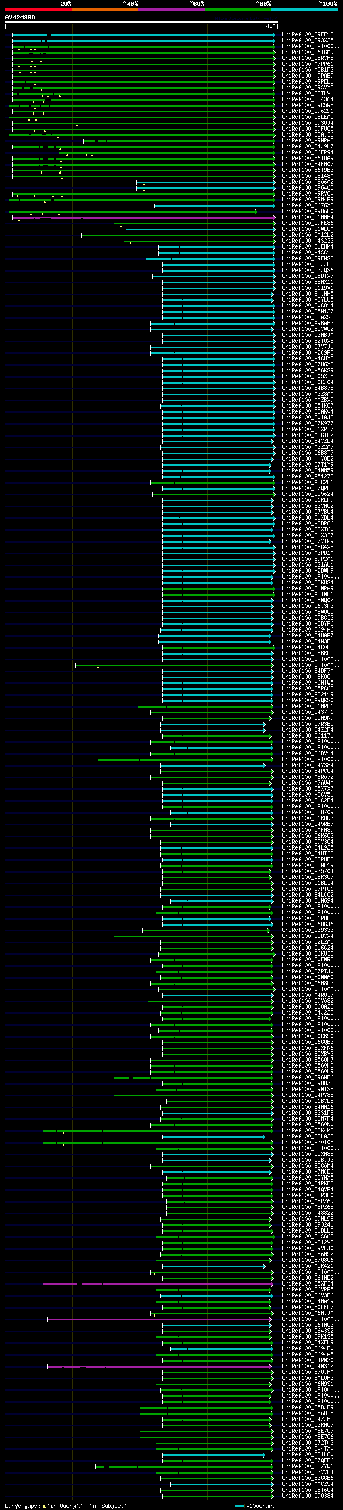
Task: Click the UniRef100_C1MNE4 label
Action: click(308, 217)
